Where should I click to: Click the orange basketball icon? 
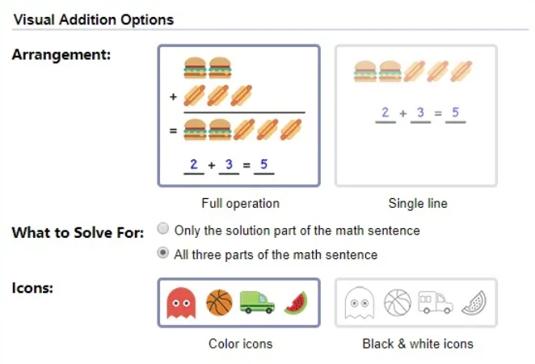pyautogui.click(x=219, y=303)
